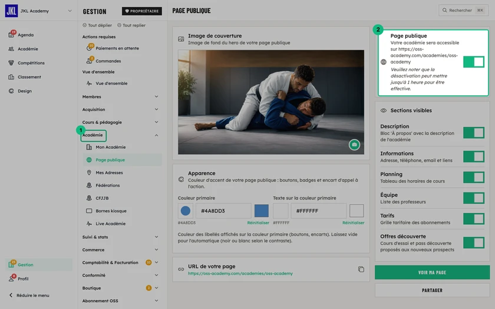Viewport: 495px width, 309px height.
Task: Open the oss-academy.com page URL link
Action: (x=240, y=273)
